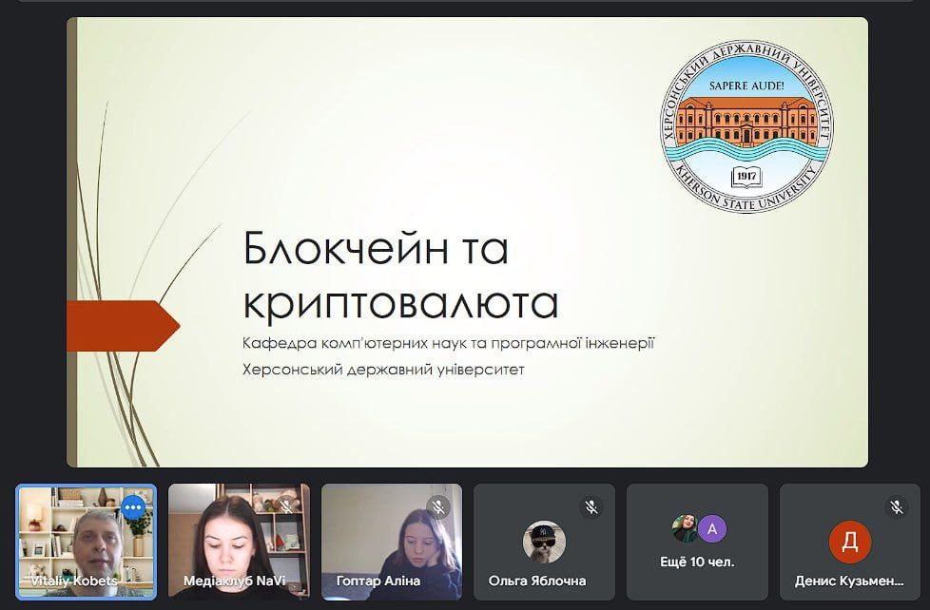Click text 'Херсонський державний університет' on slide
Viewport: 930px width, 610px height.
[383, 370]
